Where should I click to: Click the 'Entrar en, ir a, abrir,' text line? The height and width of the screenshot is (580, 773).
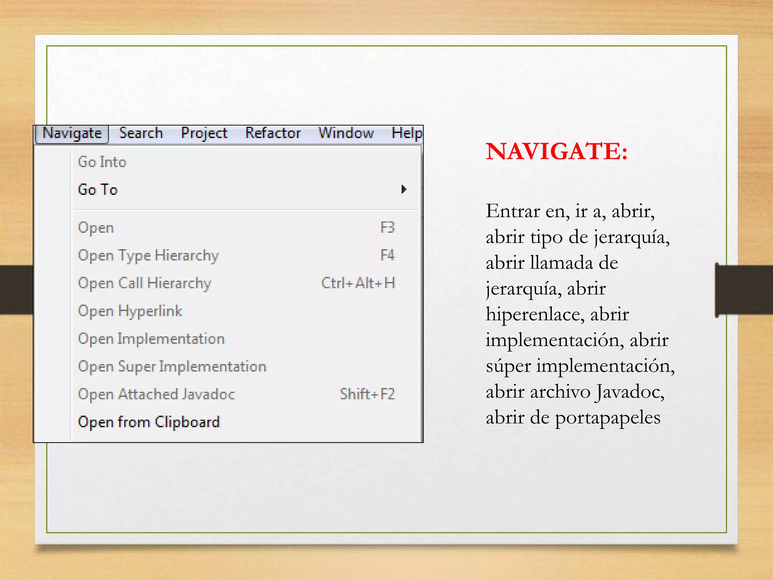point(570,211)
